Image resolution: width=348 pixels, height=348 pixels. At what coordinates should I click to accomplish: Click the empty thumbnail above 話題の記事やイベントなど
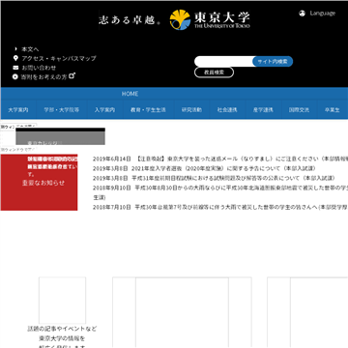(x=62, y=301)
